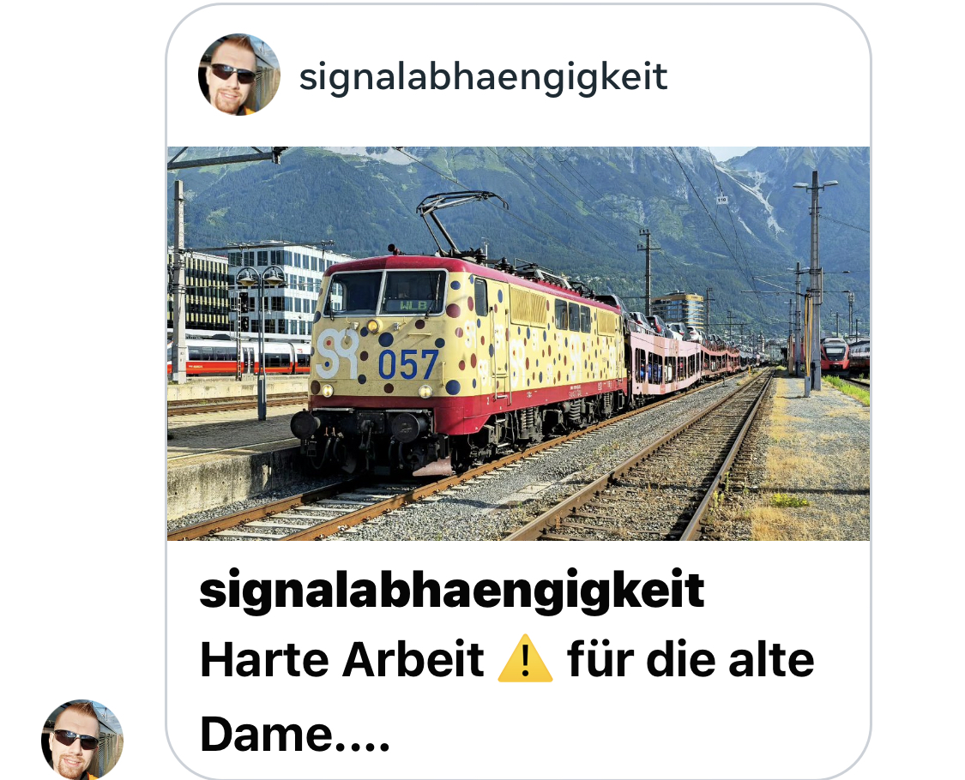Viewport: 965px width, 780px height.
Task: Open signalabhaengigkeit profile from header username
Action: click(483, 77)
